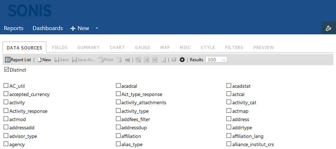This screenshot has width=336, height=149.
Task: Check the agency data source
Action: tap(6, 144)
